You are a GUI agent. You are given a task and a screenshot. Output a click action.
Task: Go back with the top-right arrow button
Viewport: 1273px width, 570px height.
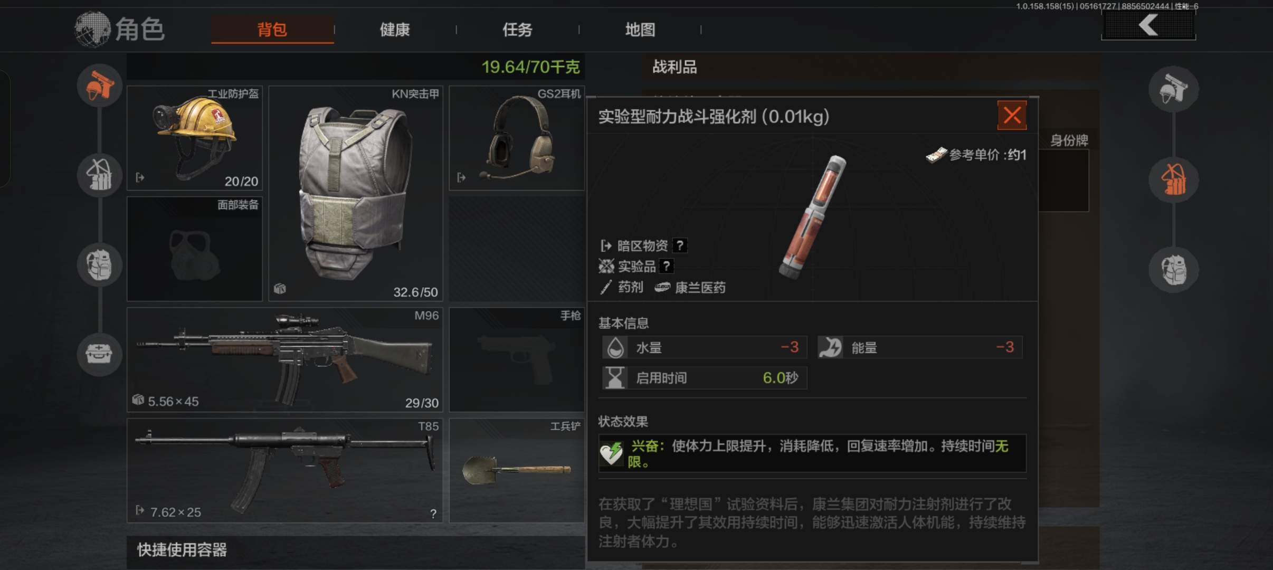(1148, 25)
